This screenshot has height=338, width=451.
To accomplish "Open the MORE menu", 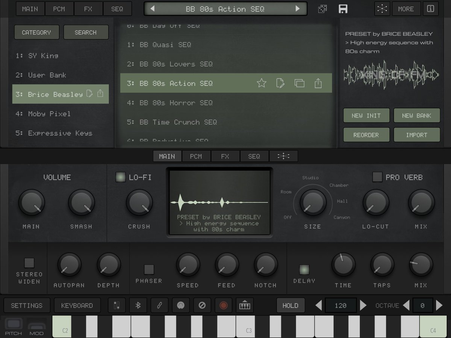I will (x=406, y=9).
